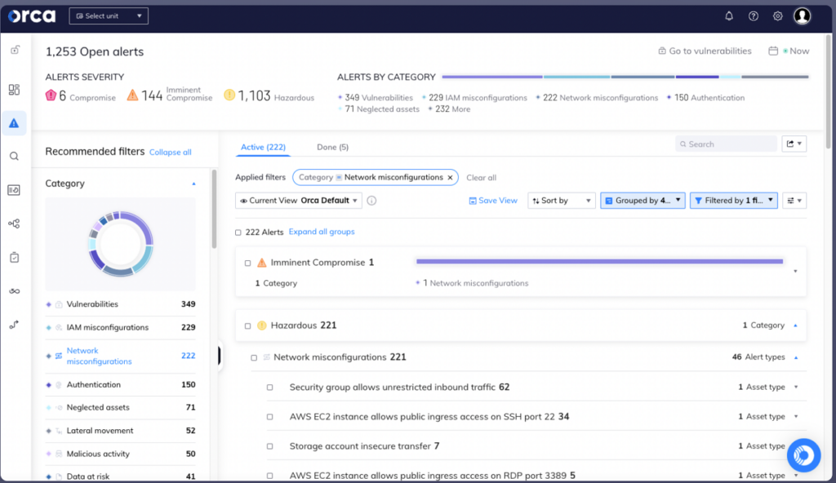The image size is (836, 483).
Task: Click the notifications bell icon
Action: click(x=727, y=16)
